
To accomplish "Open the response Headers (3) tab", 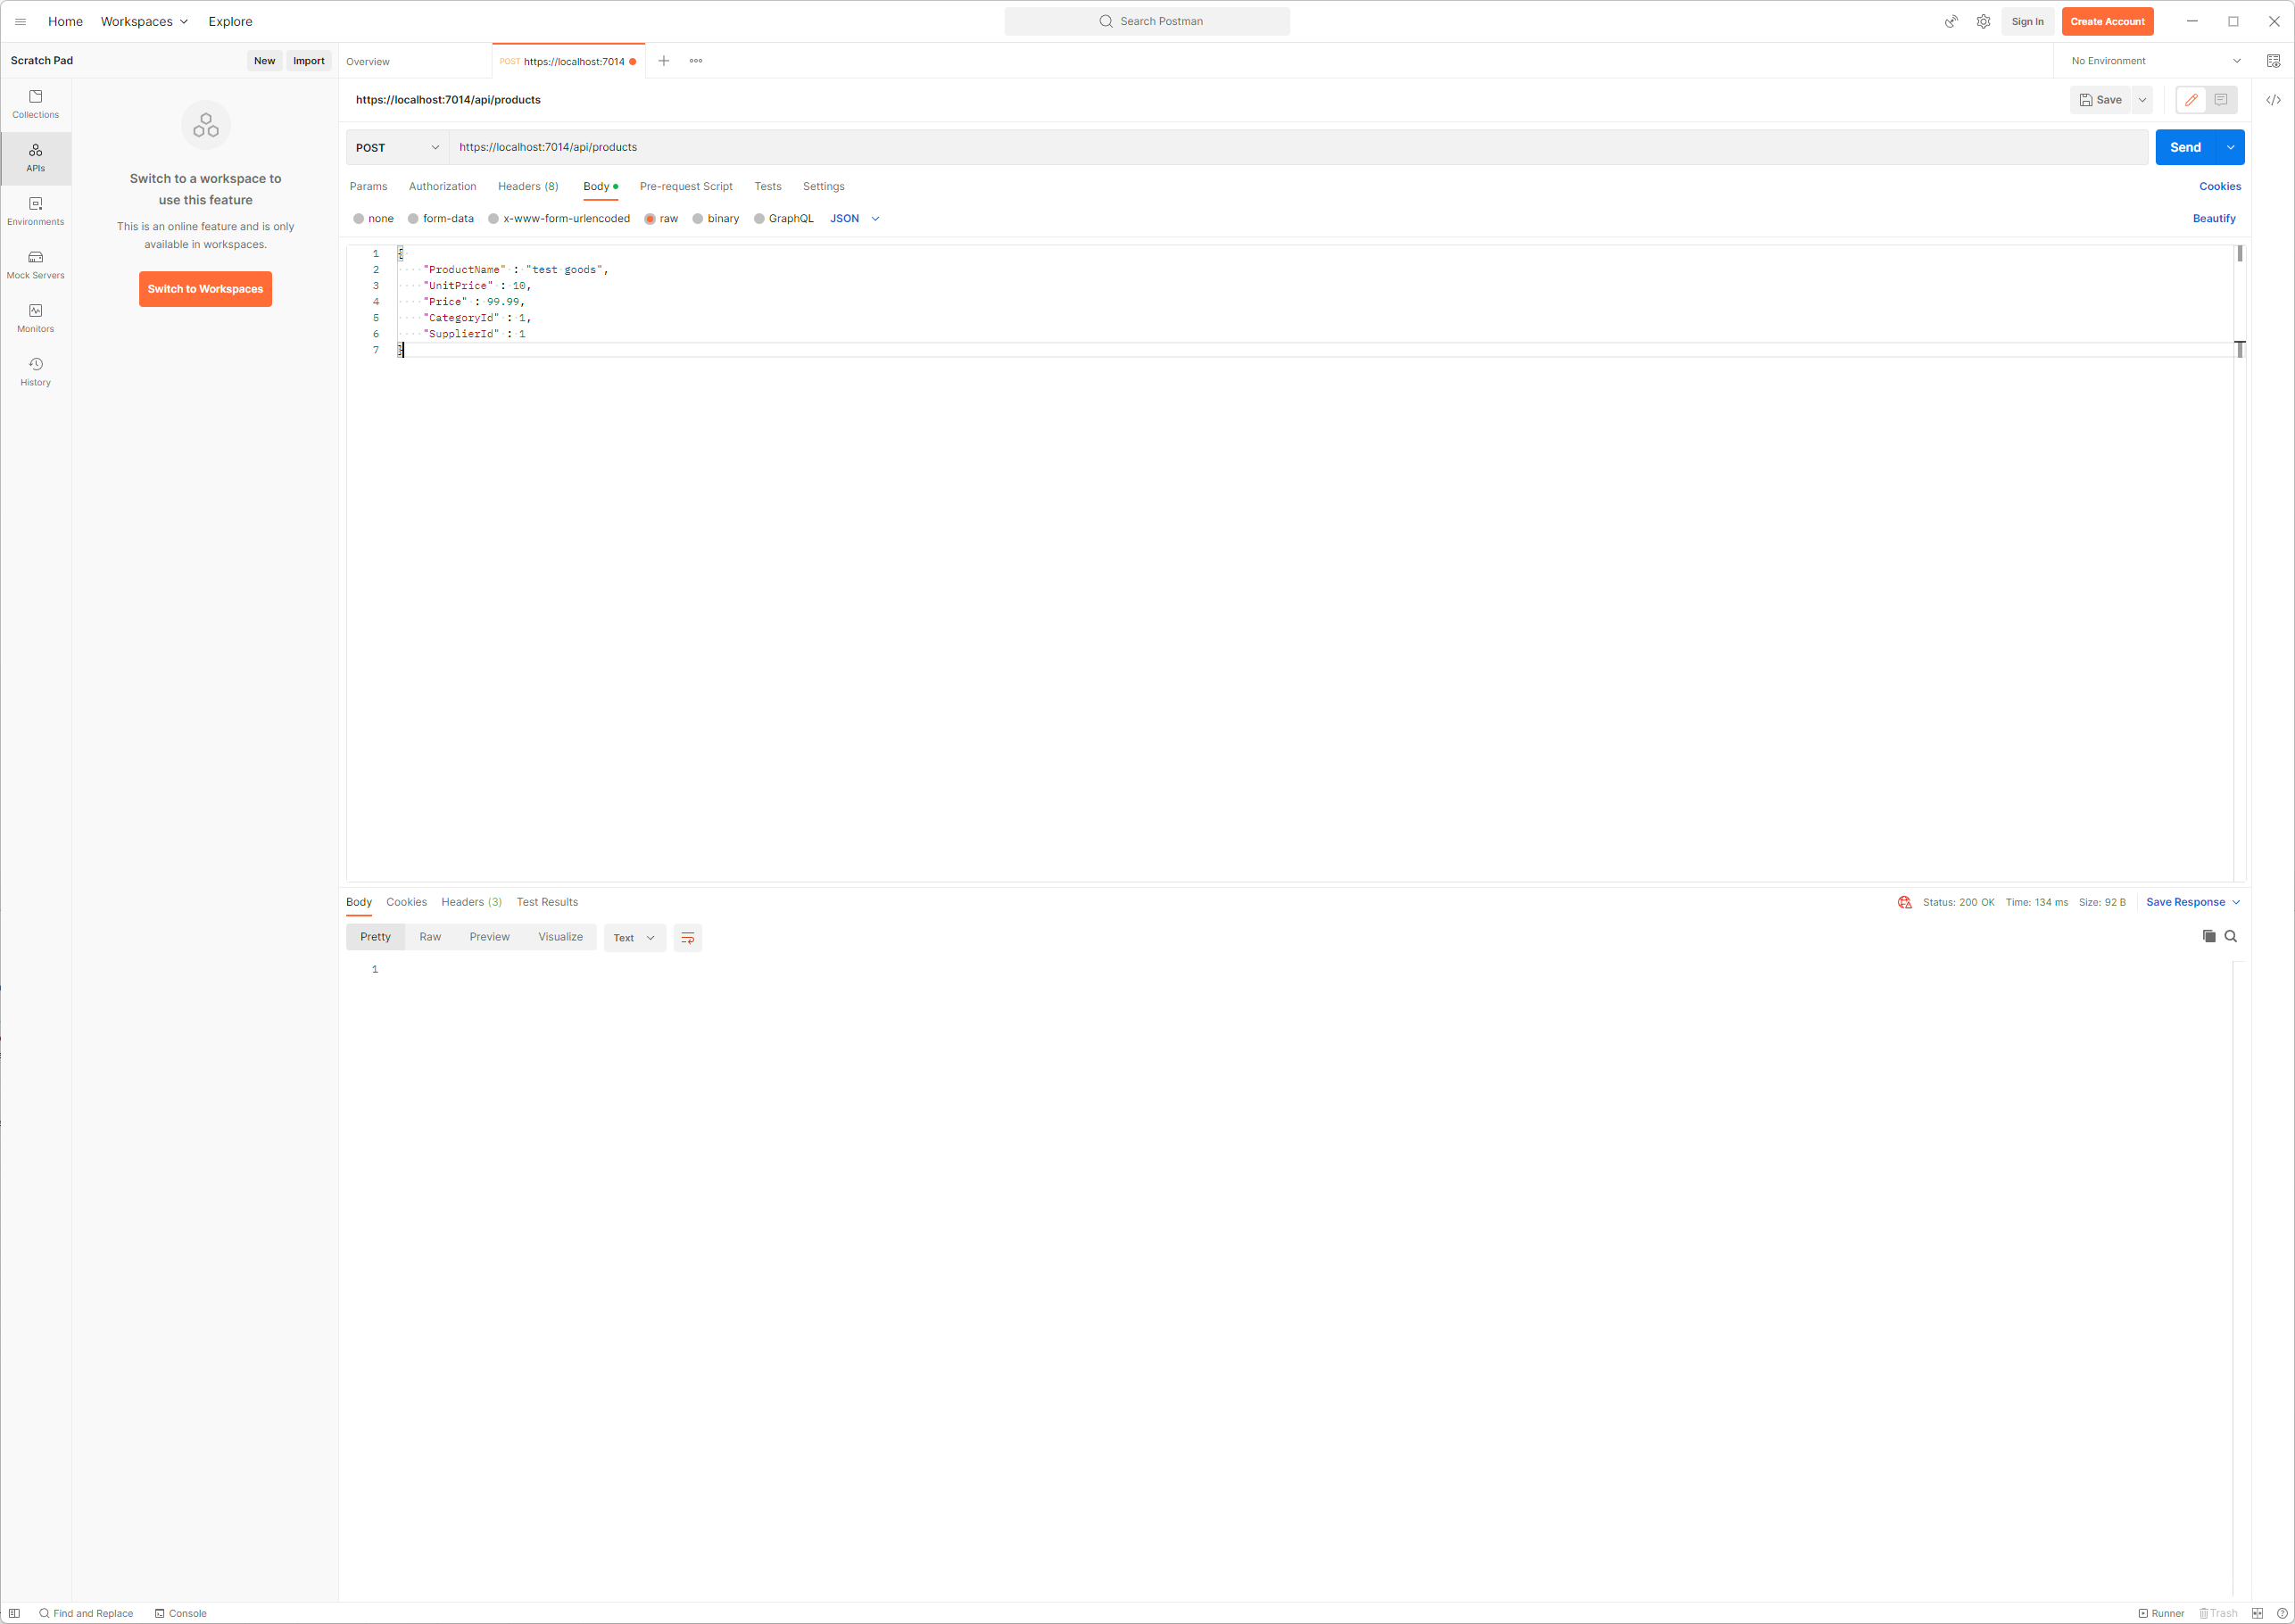I will [x=471, y=902].
